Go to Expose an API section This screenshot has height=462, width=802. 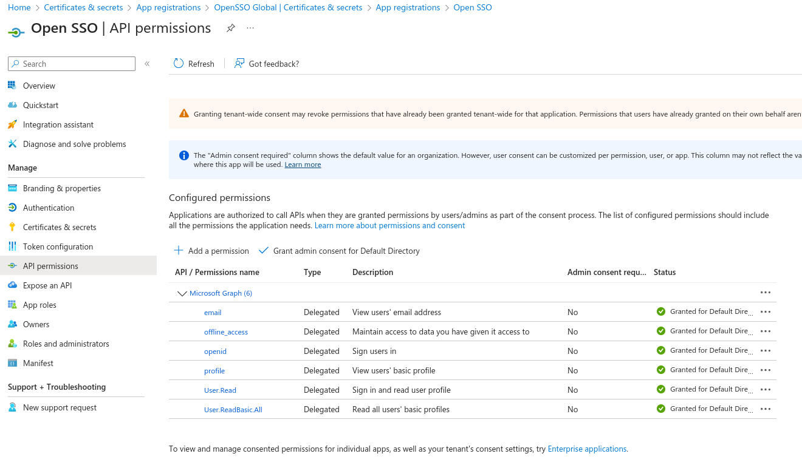47,285
